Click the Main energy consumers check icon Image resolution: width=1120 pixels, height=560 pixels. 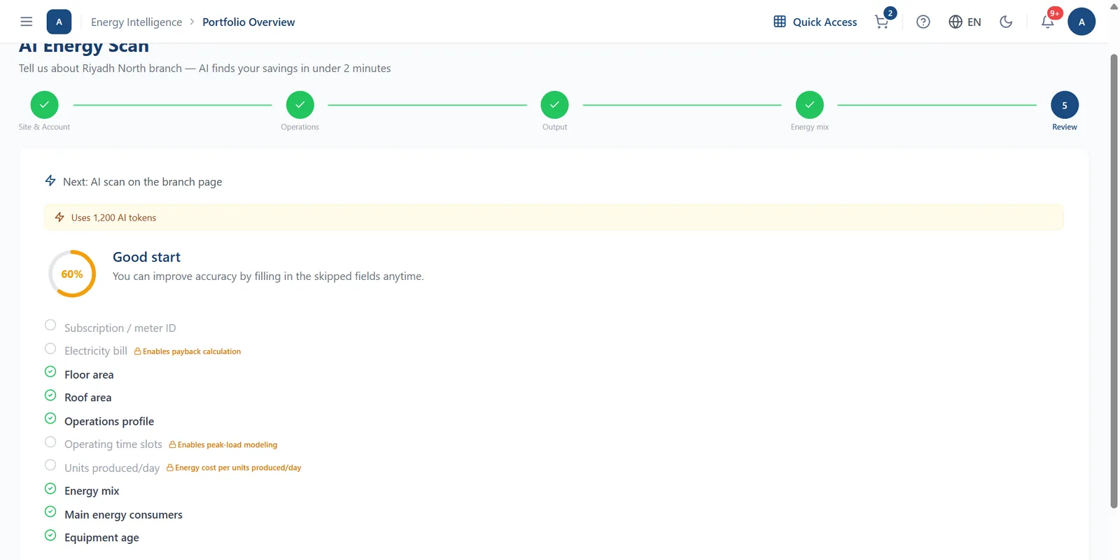click(x=50, y=512)
